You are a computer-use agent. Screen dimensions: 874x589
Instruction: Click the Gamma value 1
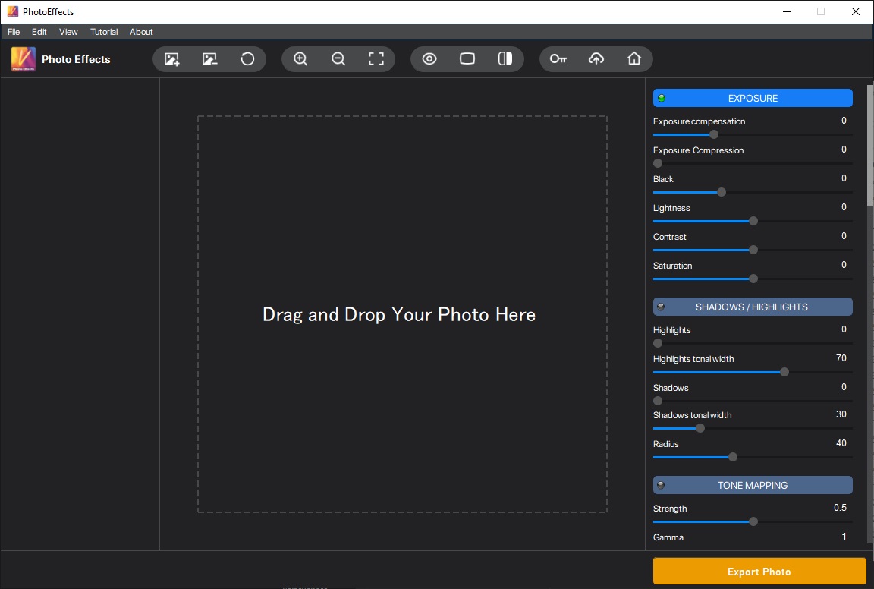(844, 537)
